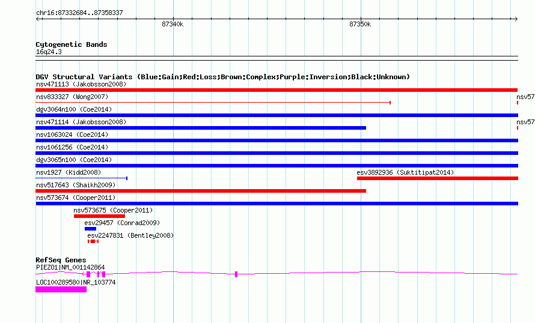Select the magenta LOC100289580 gene block

pyautogui.click(x=61, y=289)
